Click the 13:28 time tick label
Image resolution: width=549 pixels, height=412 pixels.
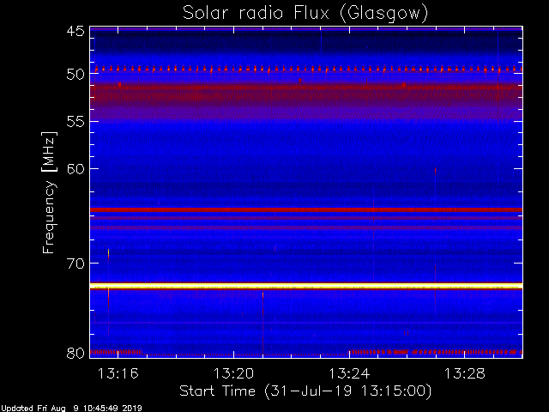[x=465, y=373]
